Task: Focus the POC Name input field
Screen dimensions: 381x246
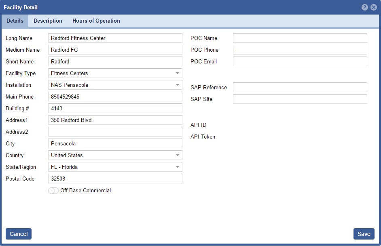Action: 300,38
